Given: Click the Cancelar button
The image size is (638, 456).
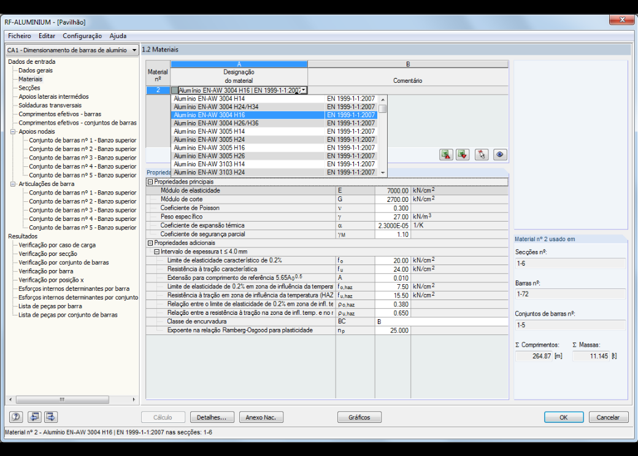Looking at the screenshot, I should 608,417.
